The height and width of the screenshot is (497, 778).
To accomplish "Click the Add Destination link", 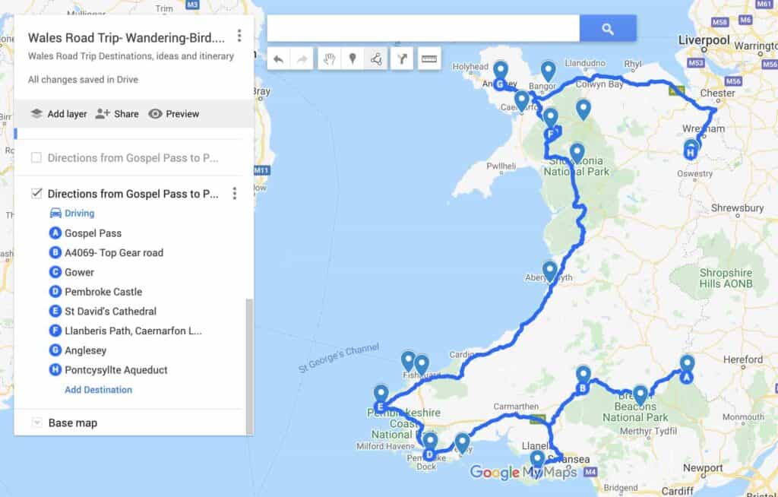I will pos(98,390).
